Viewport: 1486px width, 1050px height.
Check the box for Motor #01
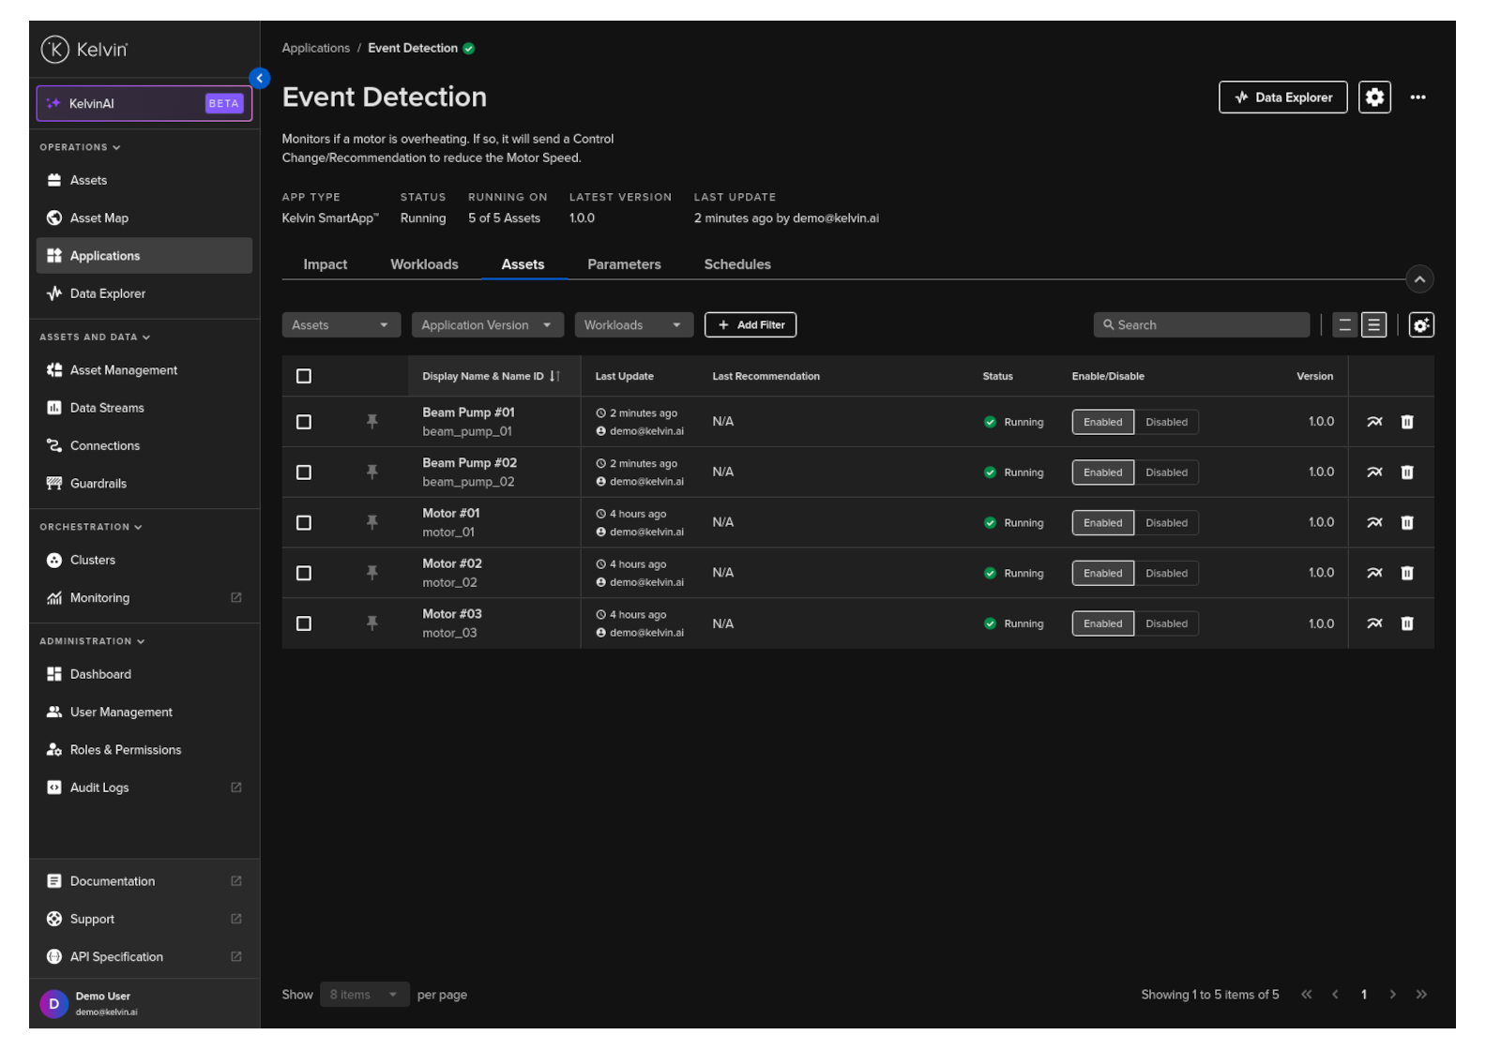pyautogui.click(x=304, y=523)
